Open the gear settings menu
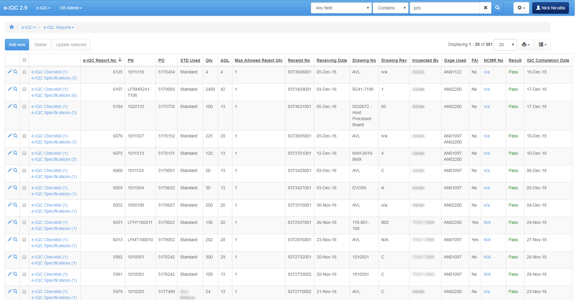The height and width of the screenshot is (300, 575). [x=521, y=8]
